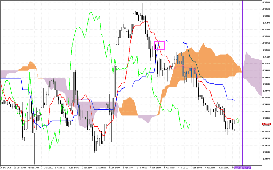
Task: Click the 1.35400 price axis label
Action: click(266, 30)
